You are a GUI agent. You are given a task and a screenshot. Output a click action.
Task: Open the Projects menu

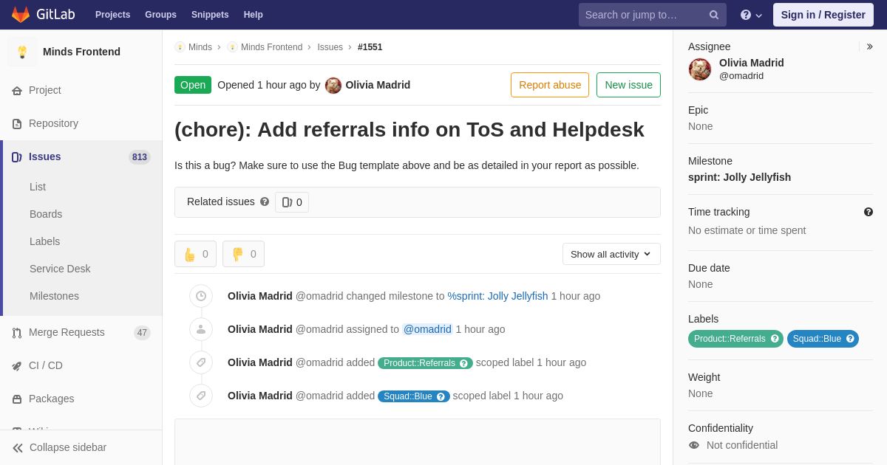click(x=112, y=15)
